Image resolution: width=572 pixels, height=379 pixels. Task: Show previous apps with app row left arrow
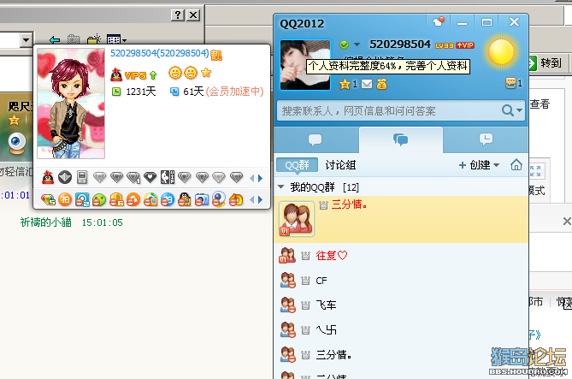251,199
